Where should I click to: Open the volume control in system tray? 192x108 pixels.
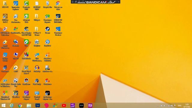coord(164,106)
